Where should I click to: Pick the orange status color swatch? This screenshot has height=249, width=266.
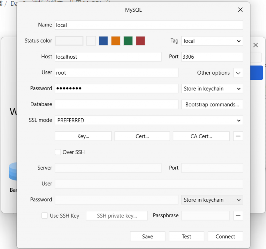pos(116,41)
